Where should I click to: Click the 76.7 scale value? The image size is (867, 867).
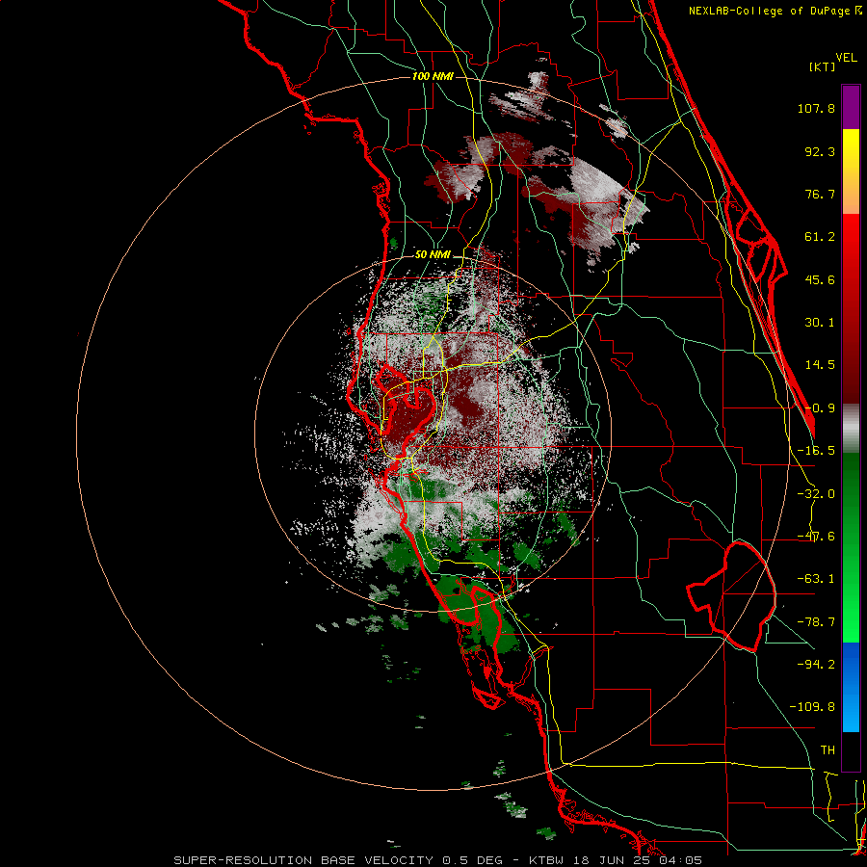(820, 194)
